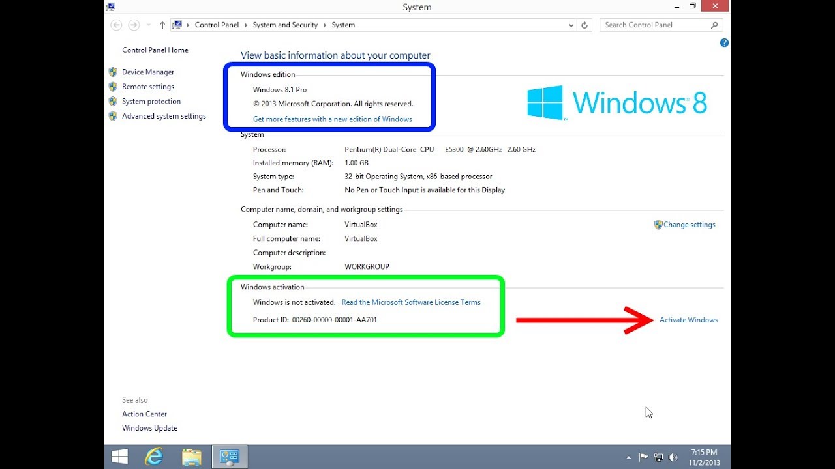Click the shield icon beside Remote settings
This screenshot has height=469, width=835.
tap(113, 87)
